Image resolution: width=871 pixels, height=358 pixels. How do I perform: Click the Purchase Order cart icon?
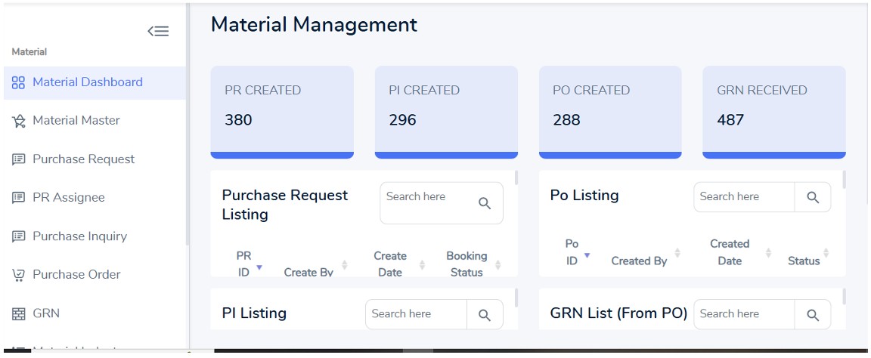click(x=18, y=275)
